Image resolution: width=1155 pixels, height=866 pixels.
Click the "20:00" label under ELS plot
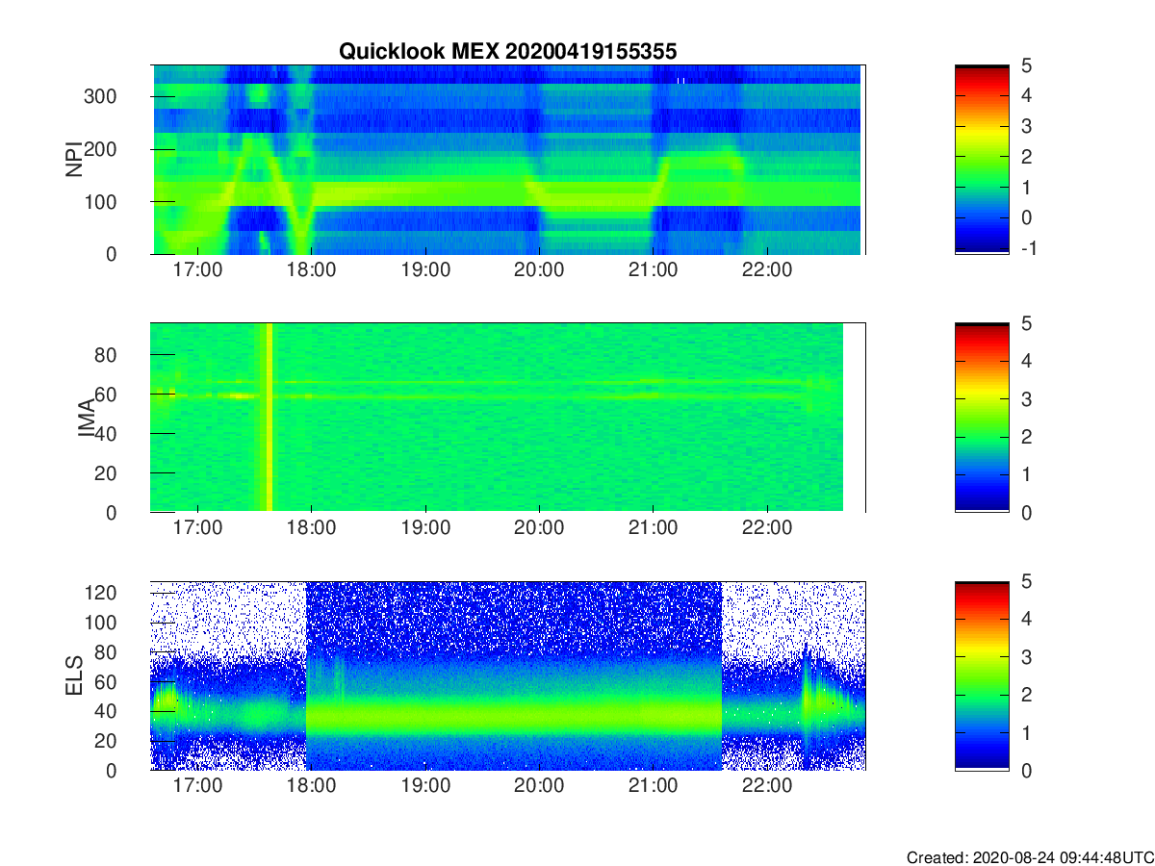[539, 786]
